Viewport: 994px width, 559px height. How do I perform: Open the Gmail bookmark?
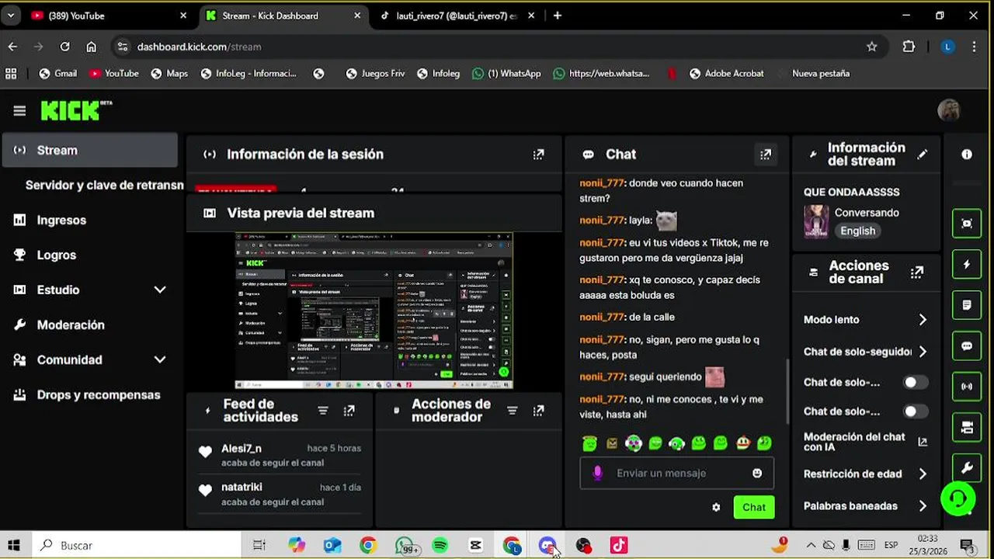[x=57, y=73]
